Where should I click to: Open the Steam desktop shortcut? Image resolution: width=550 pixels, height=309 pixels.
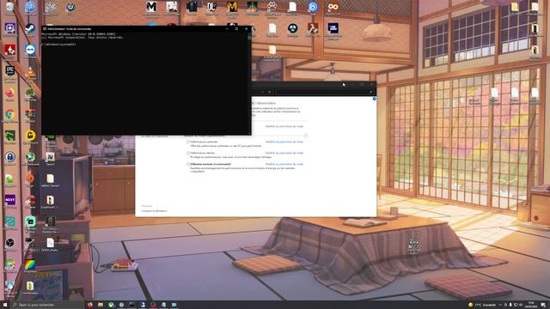[x=30, y=28]
